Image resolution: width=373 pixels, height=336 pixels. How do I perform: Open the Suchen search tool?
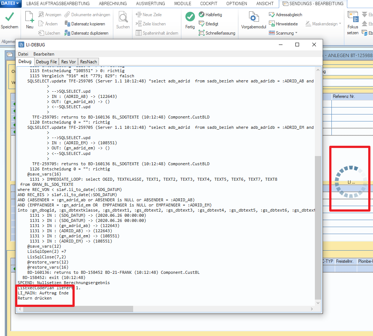pyautogui.click(x=123, y=21)
